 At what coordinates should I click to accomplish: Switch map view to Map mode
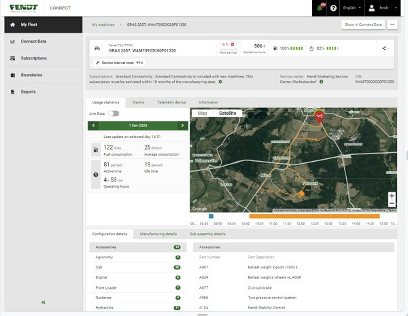[x=202, y=113]
